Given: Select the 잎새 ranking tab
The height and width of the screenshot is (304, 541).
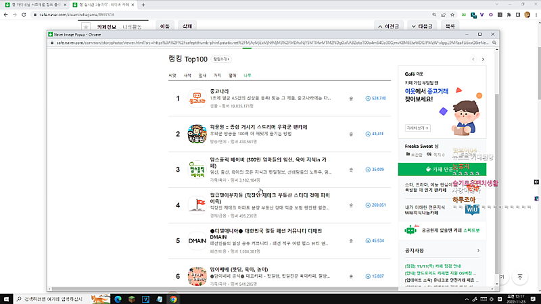Looking at the screenshot, I should click(202, 76).
